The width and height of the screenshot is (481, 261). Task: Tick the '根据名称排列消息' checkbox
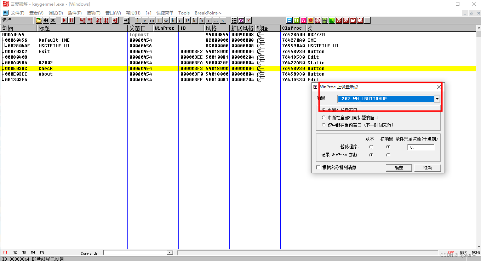click(319, 167)
